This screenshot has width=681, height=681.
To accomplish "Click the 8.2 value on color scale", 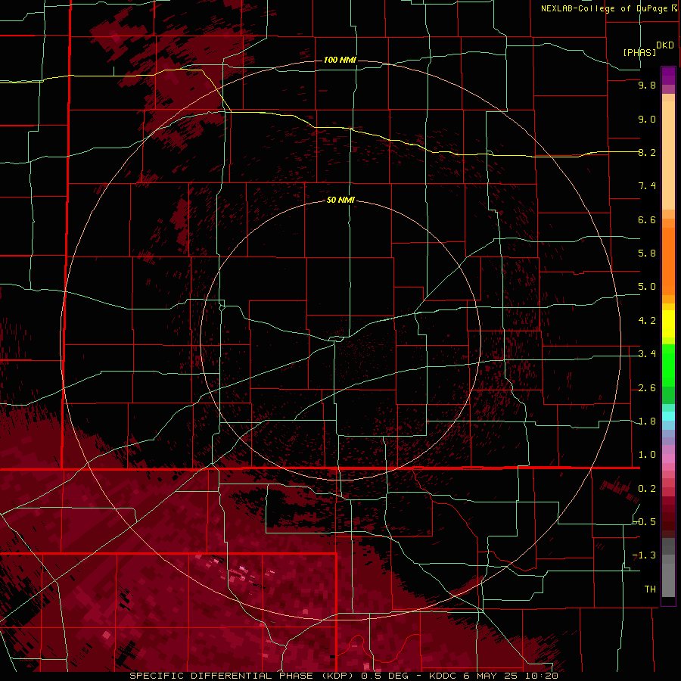I will click(x=647, y=152).
